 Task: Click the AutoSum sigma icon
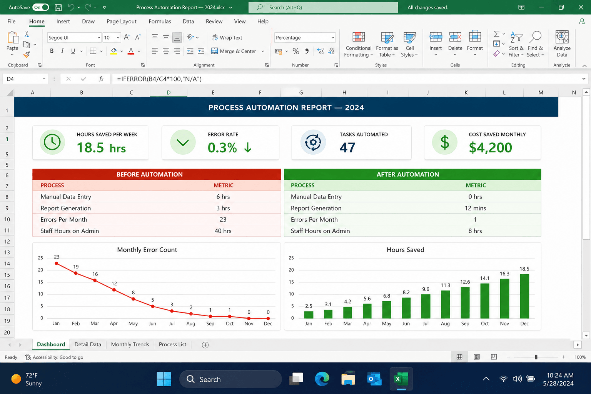(497, 34)
